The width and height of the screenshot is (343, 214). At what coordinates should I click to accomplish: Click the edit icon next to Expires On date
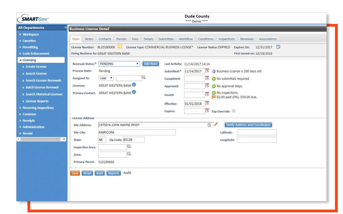(278, 47)
